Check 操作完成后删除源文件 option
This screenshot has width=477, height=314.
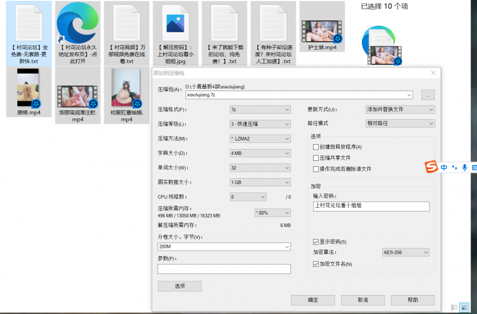click(316, 169)
